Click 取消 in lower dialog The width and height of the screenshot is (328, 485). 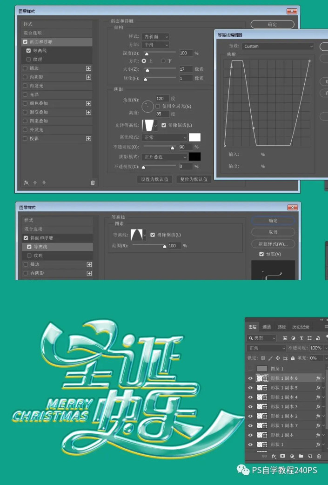pyautogui.click(x=273, y=232)
